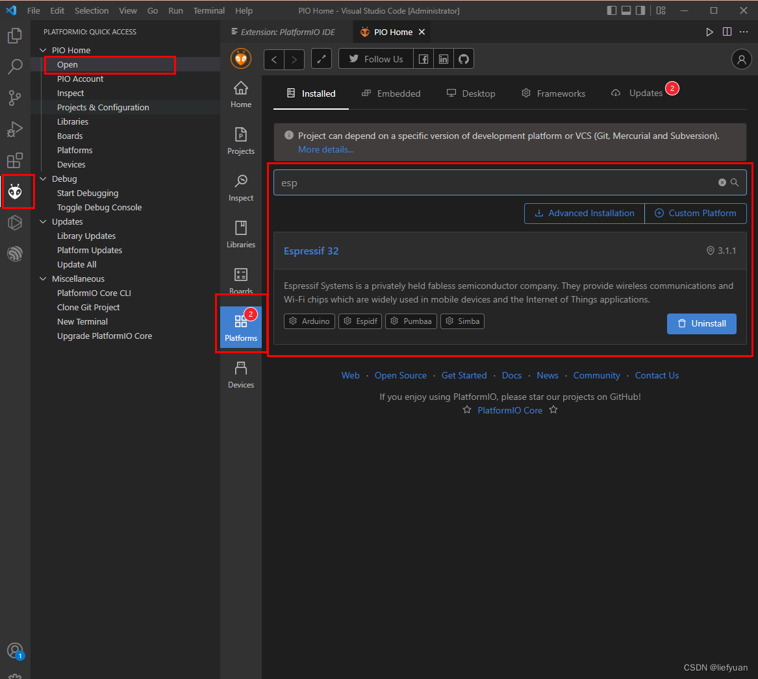Open PlatformIO alien head icon in activity bar
The width and height of the screenshot is (758, 679).
click(15, 192)
